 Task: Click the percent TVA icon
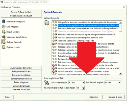(47, 83)
